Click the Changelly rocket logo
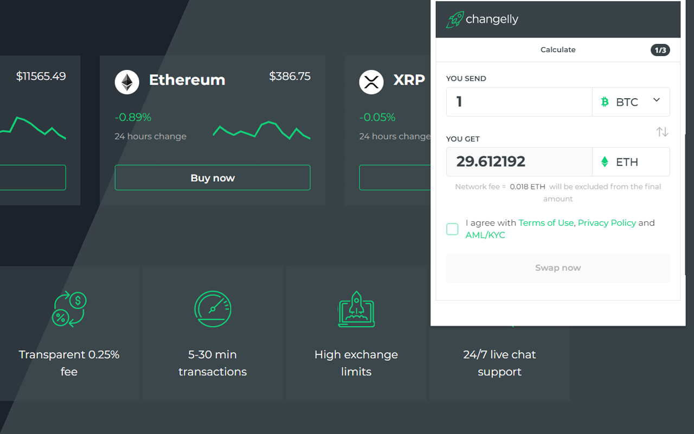Screen dimensions: 694x434 [454, 19]
